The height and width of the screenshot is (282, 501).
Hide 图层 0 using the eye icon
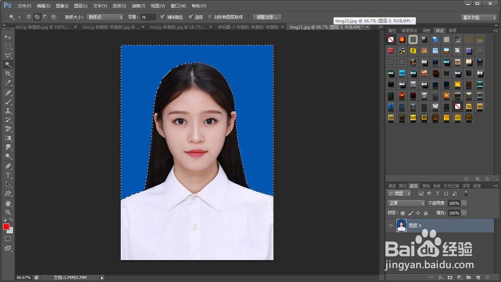pyautogui.click(x=391, y=225)
